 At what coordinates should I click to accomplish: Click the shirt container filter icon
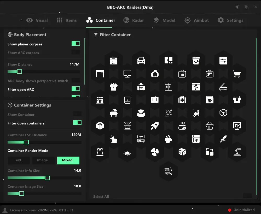(x=114, y=87)
